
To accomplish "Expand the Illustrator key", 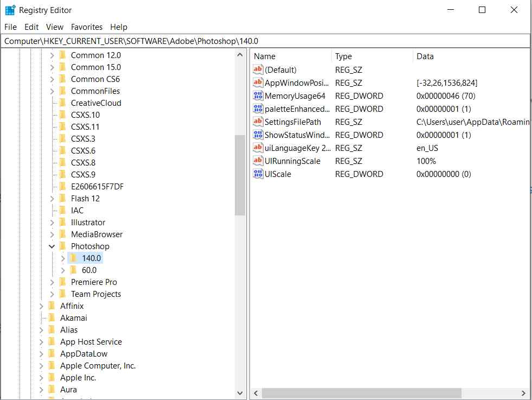I will coord(52,223).
